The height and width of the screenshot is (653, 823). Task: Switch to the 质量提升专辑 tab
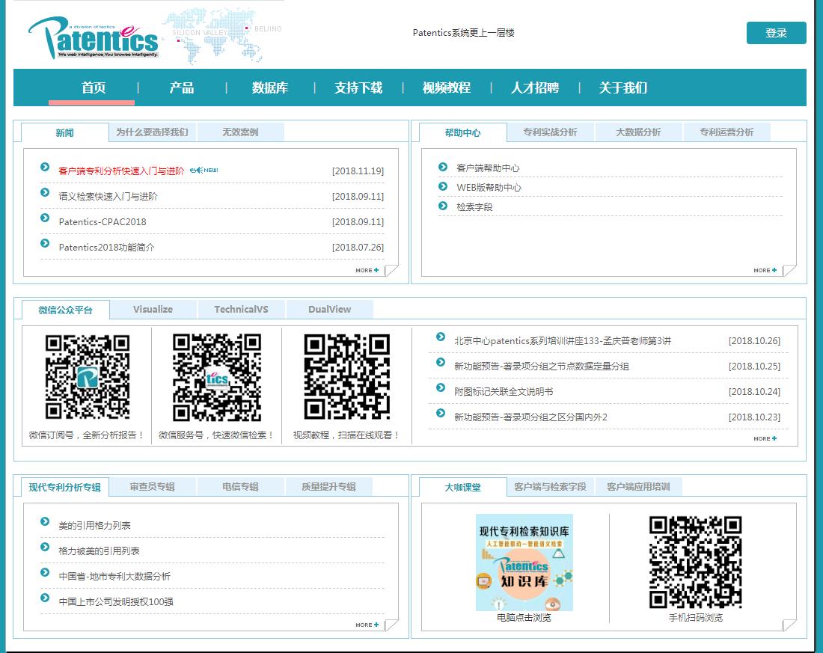(328, 487)
